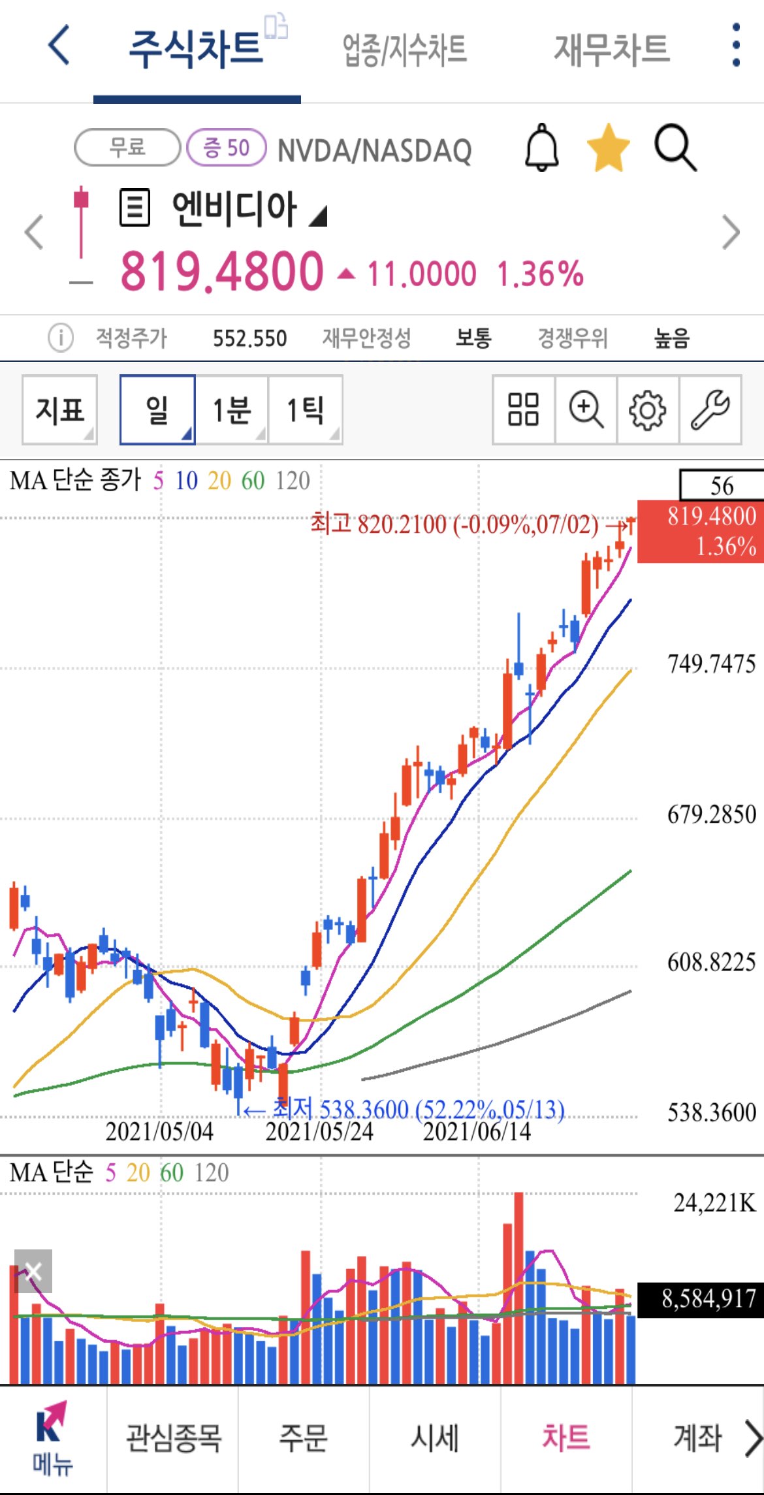Click the zoom-in magnifier tool
The image size is (764, 1495).
tap(586, 410)
